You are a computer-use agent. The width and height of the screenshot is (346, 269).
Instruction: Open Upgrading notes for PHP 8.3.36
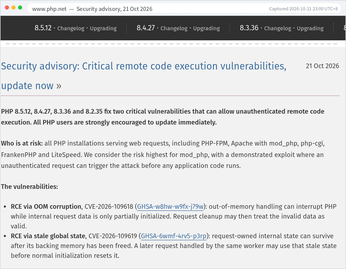pos(310,28)
